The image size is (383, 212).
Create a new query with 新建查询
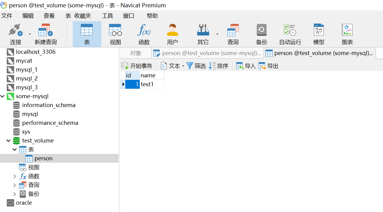click(x=45, y=34)
